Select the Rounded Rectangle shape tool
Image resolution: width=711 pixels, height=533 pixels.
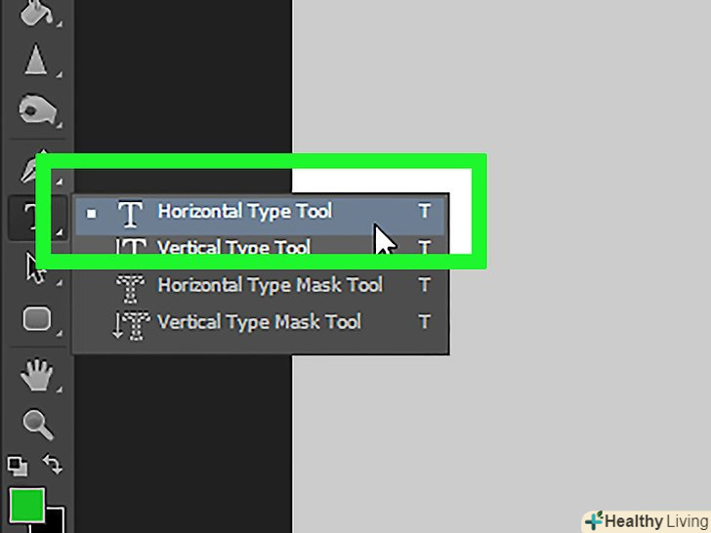[x=36, y=318]
